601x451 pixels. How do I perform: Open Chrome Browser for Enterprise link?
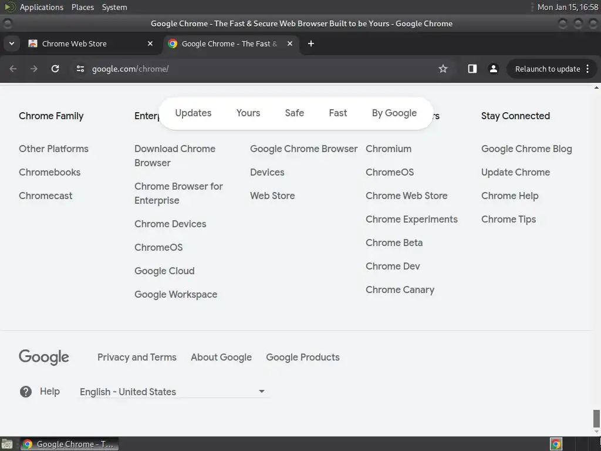[x=178, y=193]
